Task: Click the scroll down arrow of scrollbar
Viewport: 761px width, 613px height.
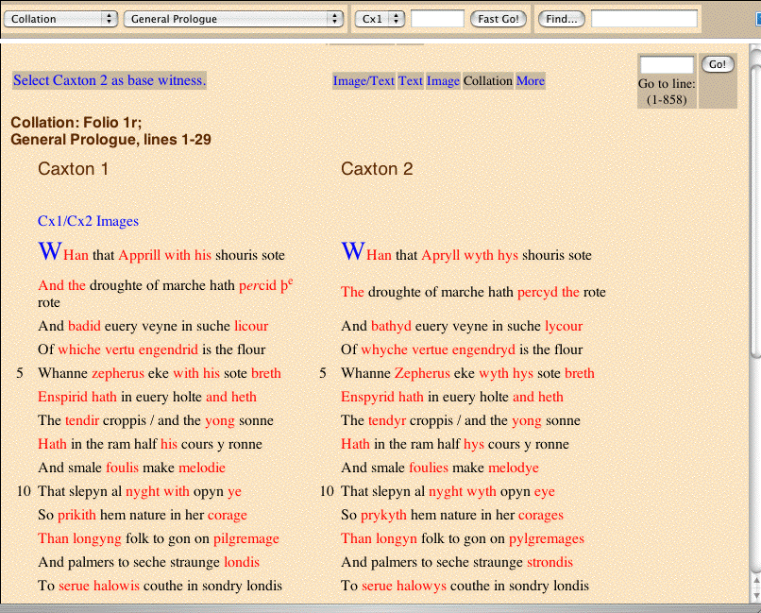Action: (x=756, y=595)
